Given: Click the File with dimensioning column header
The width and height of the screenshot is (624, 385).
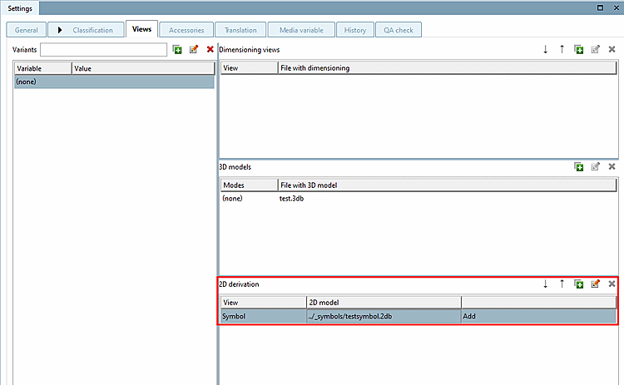Looking at the screenshot, I should (448, 68).
